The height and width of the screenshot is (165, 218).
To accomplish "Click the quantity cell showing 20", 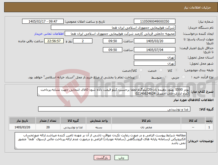I will [x=48, y=127].
